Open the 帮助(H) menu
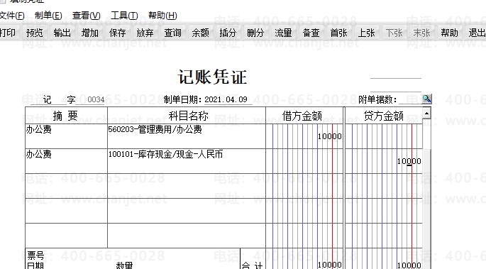 click(162, 16)
